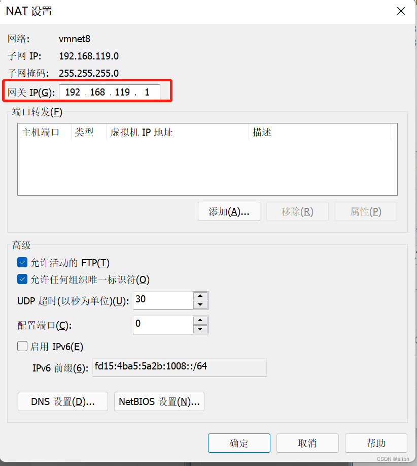The height and width of the screenshot is (466, 417).
Task: Open the NetBIOS 设置 dialog
Action: pos(159,401)
